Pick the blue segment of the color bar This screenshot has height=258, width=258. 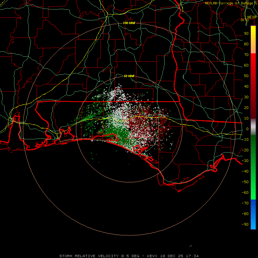tap(253, 214)
